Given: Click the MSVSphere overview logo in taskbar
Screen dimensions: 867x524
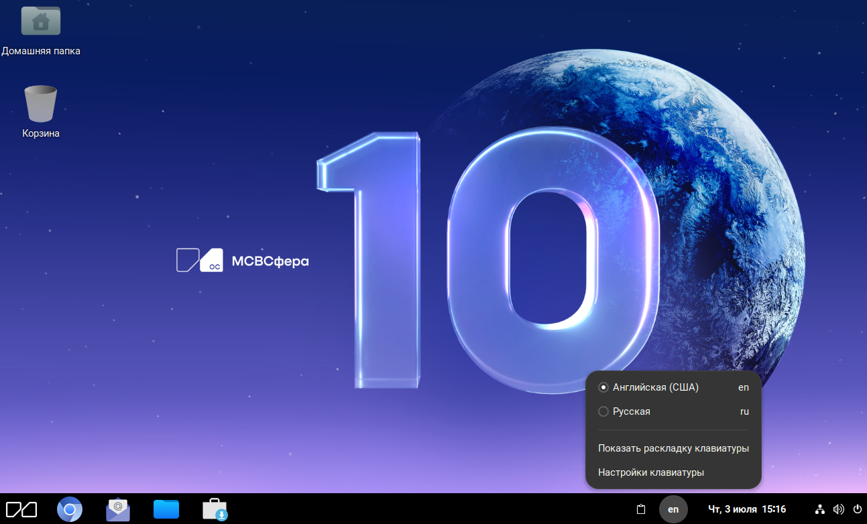Looking at the screenshot, I should coord(21,509).
